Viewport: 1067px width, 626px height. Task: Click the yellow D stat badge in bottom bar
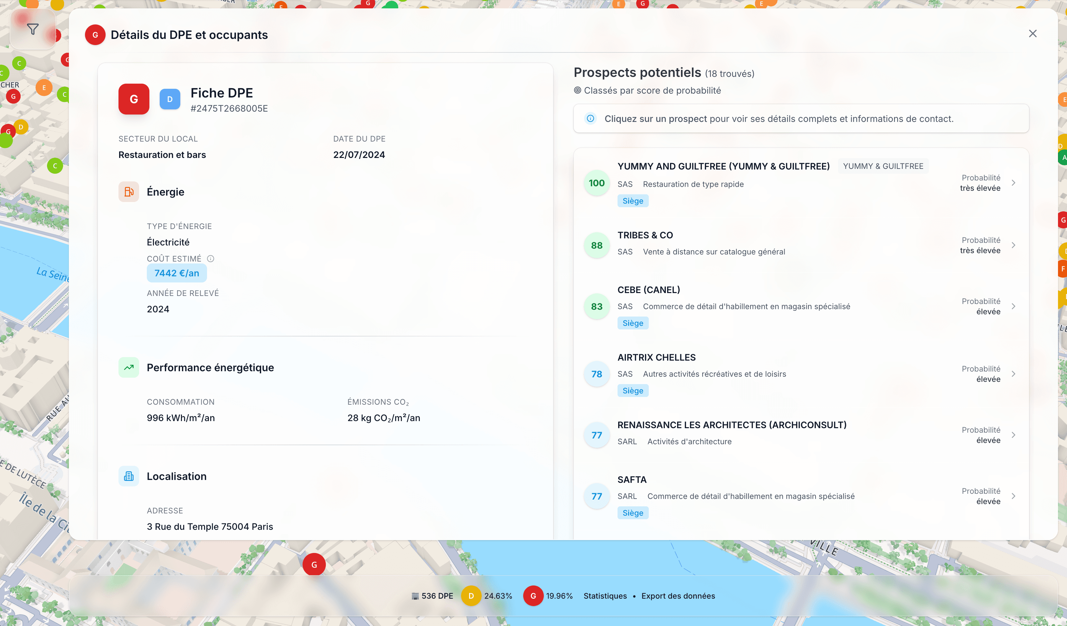[471, 595]
